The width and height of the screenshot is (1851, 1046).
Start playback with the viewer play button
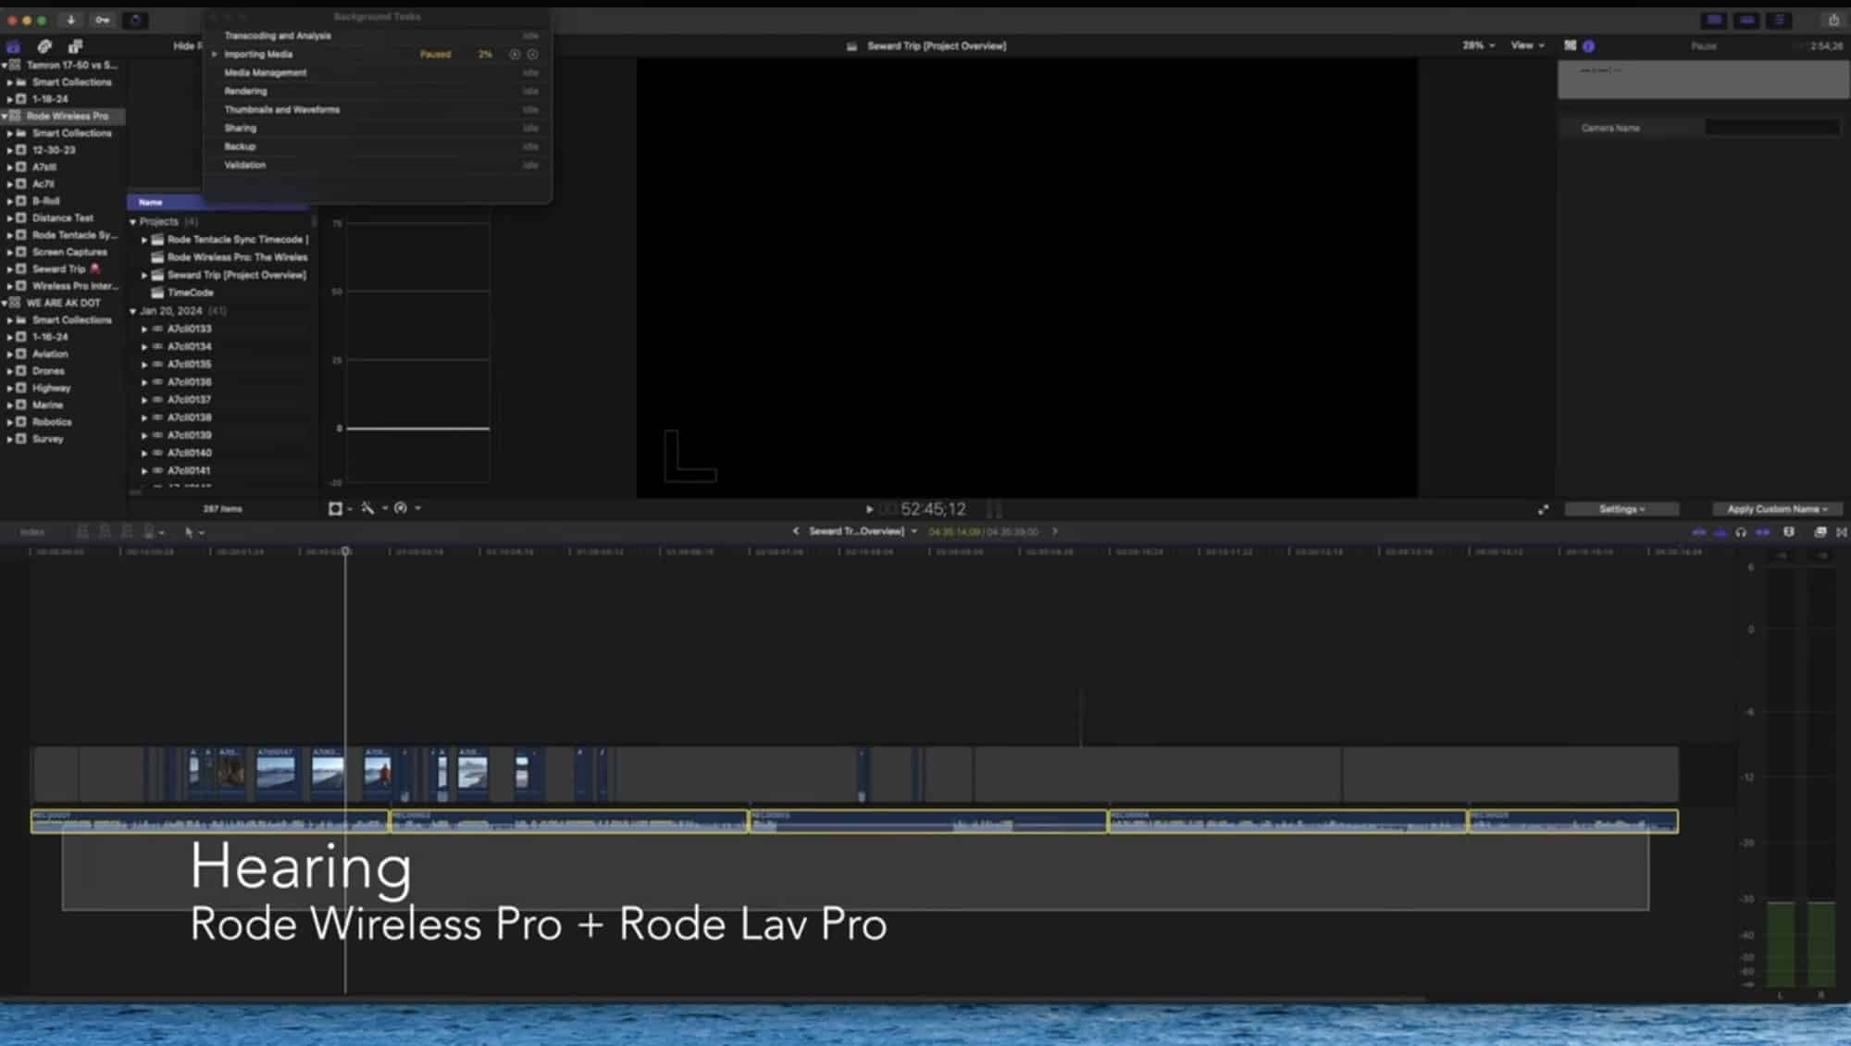869,509
